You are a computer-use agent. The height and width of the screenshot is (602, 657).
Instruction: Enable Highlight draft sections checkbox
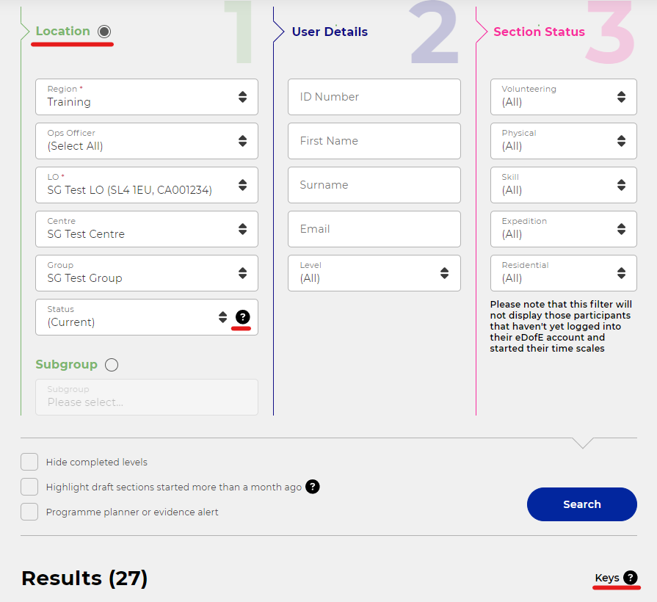point(29,487)
